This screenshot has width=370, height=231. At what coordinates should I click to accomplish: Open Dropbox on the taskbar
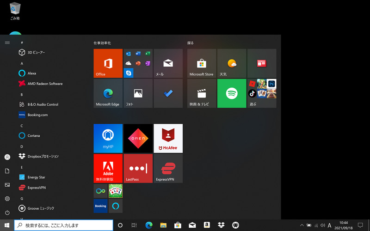click(x=221, y=225)
